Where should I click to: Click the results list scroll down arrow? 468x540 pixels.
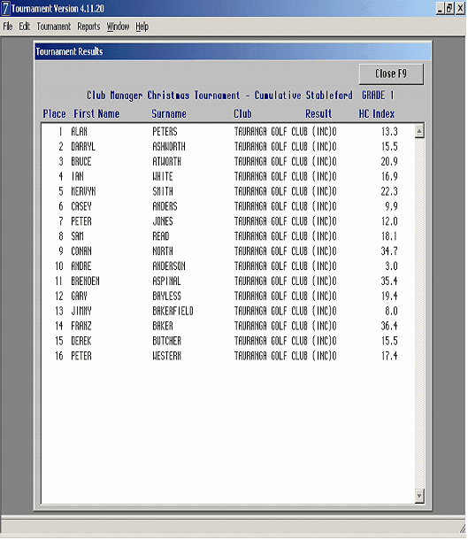(x=418, y=496)
